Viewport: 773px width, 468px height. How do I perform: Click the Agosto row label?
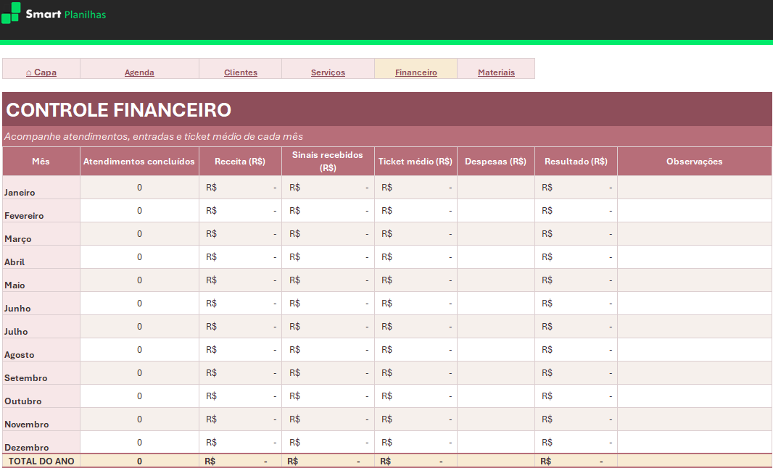41,349
